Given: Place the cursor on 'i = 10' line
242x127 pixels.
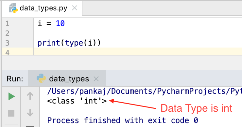Looking at the screenshot, I should 51,23.
